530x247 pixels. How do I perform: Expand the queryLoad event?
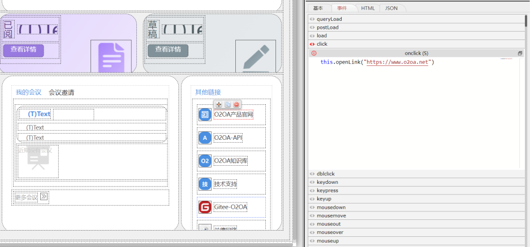click(x=329, y=19)
